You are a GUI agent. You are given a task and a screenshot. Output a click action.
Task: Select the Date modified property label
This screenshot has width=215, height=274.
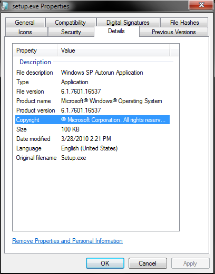click(33, 139)
